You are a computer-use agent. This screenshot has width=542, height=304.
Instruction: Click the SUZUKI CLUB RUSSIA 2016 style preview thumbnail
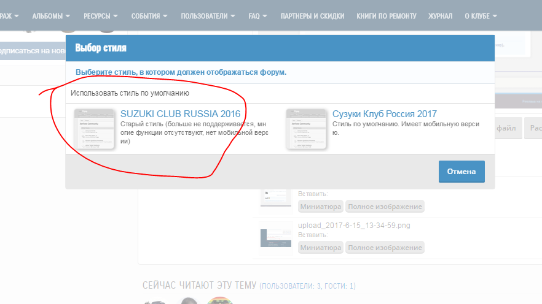(94, 129)
